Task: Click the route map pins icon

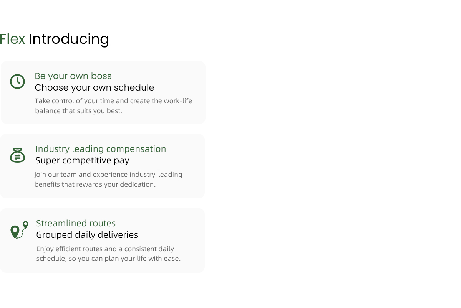Action: 20,230
